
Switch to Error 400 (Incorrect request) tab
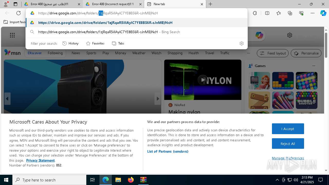[x=113, y=4]
